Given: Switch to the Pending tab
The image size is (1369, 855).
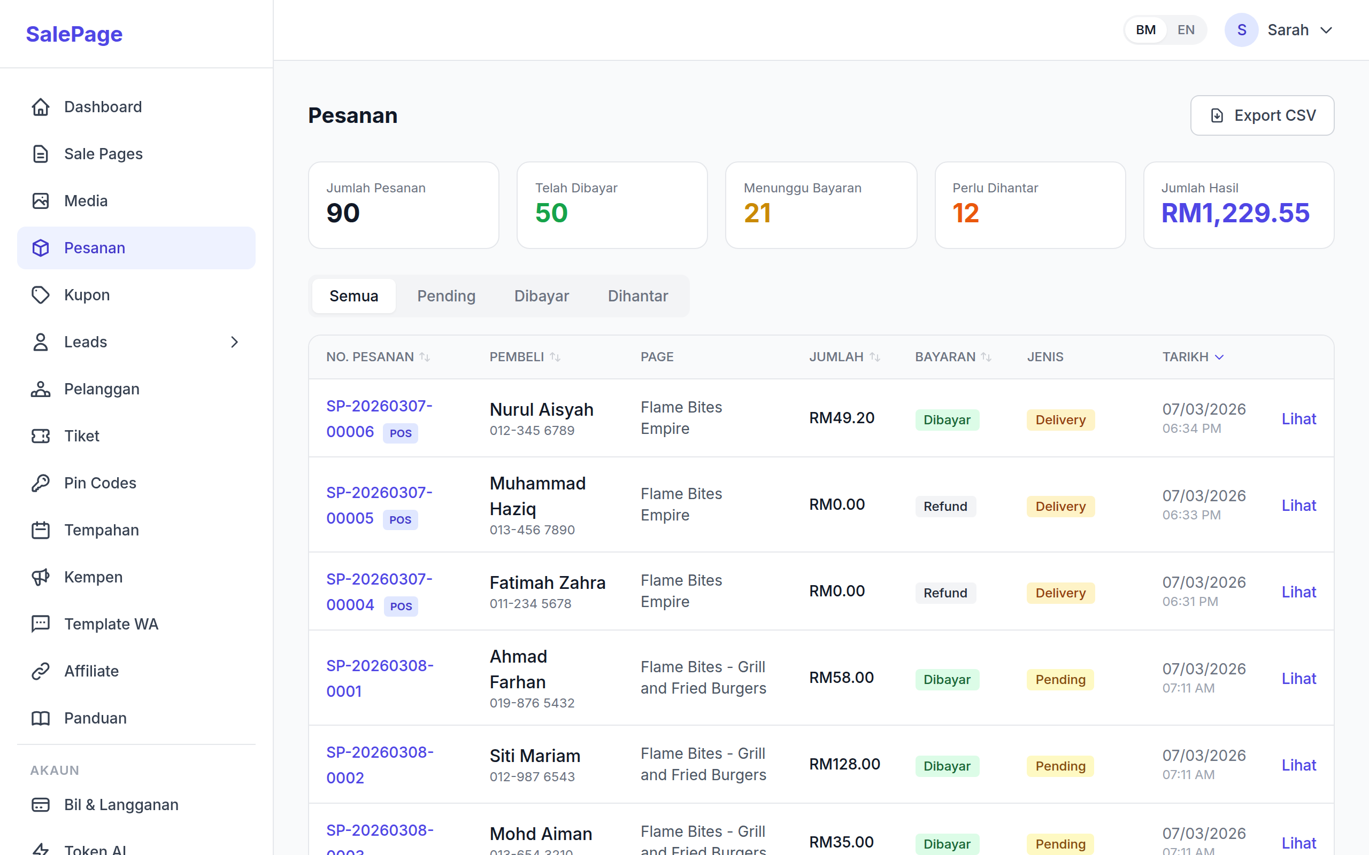Looking at the screenshot, I should tap(446, 296).
